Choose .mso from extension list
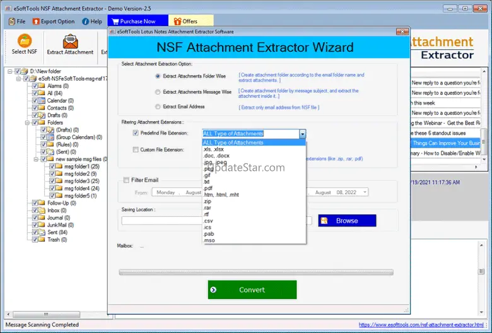The height and width of the screenshot is (333, 492). (254, 240)
